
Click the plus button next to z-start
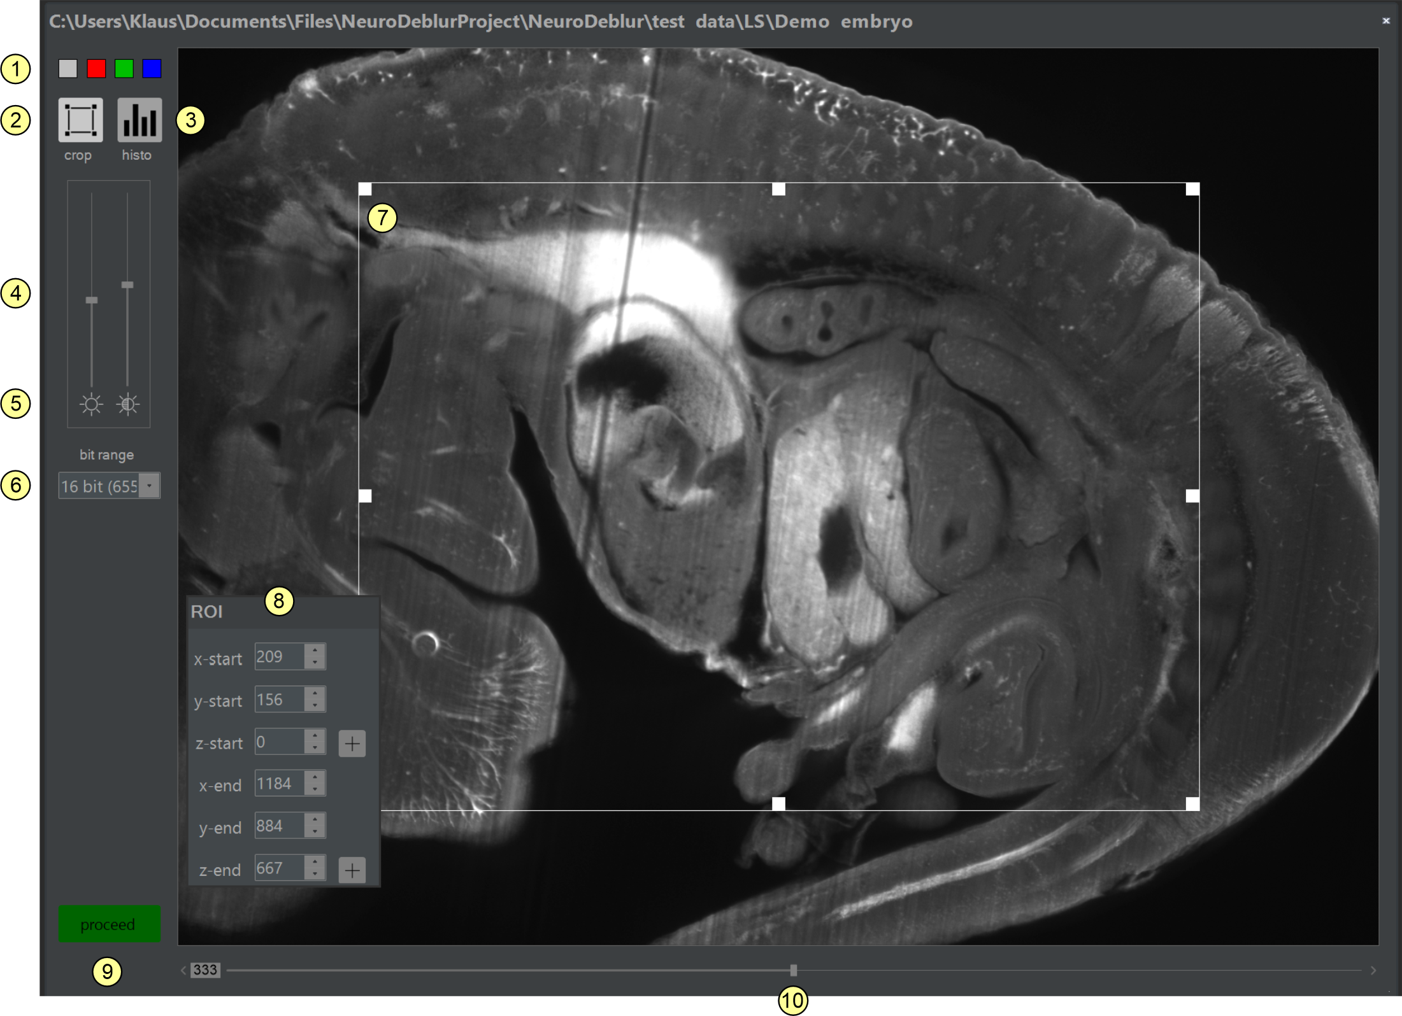coord(352,744)
